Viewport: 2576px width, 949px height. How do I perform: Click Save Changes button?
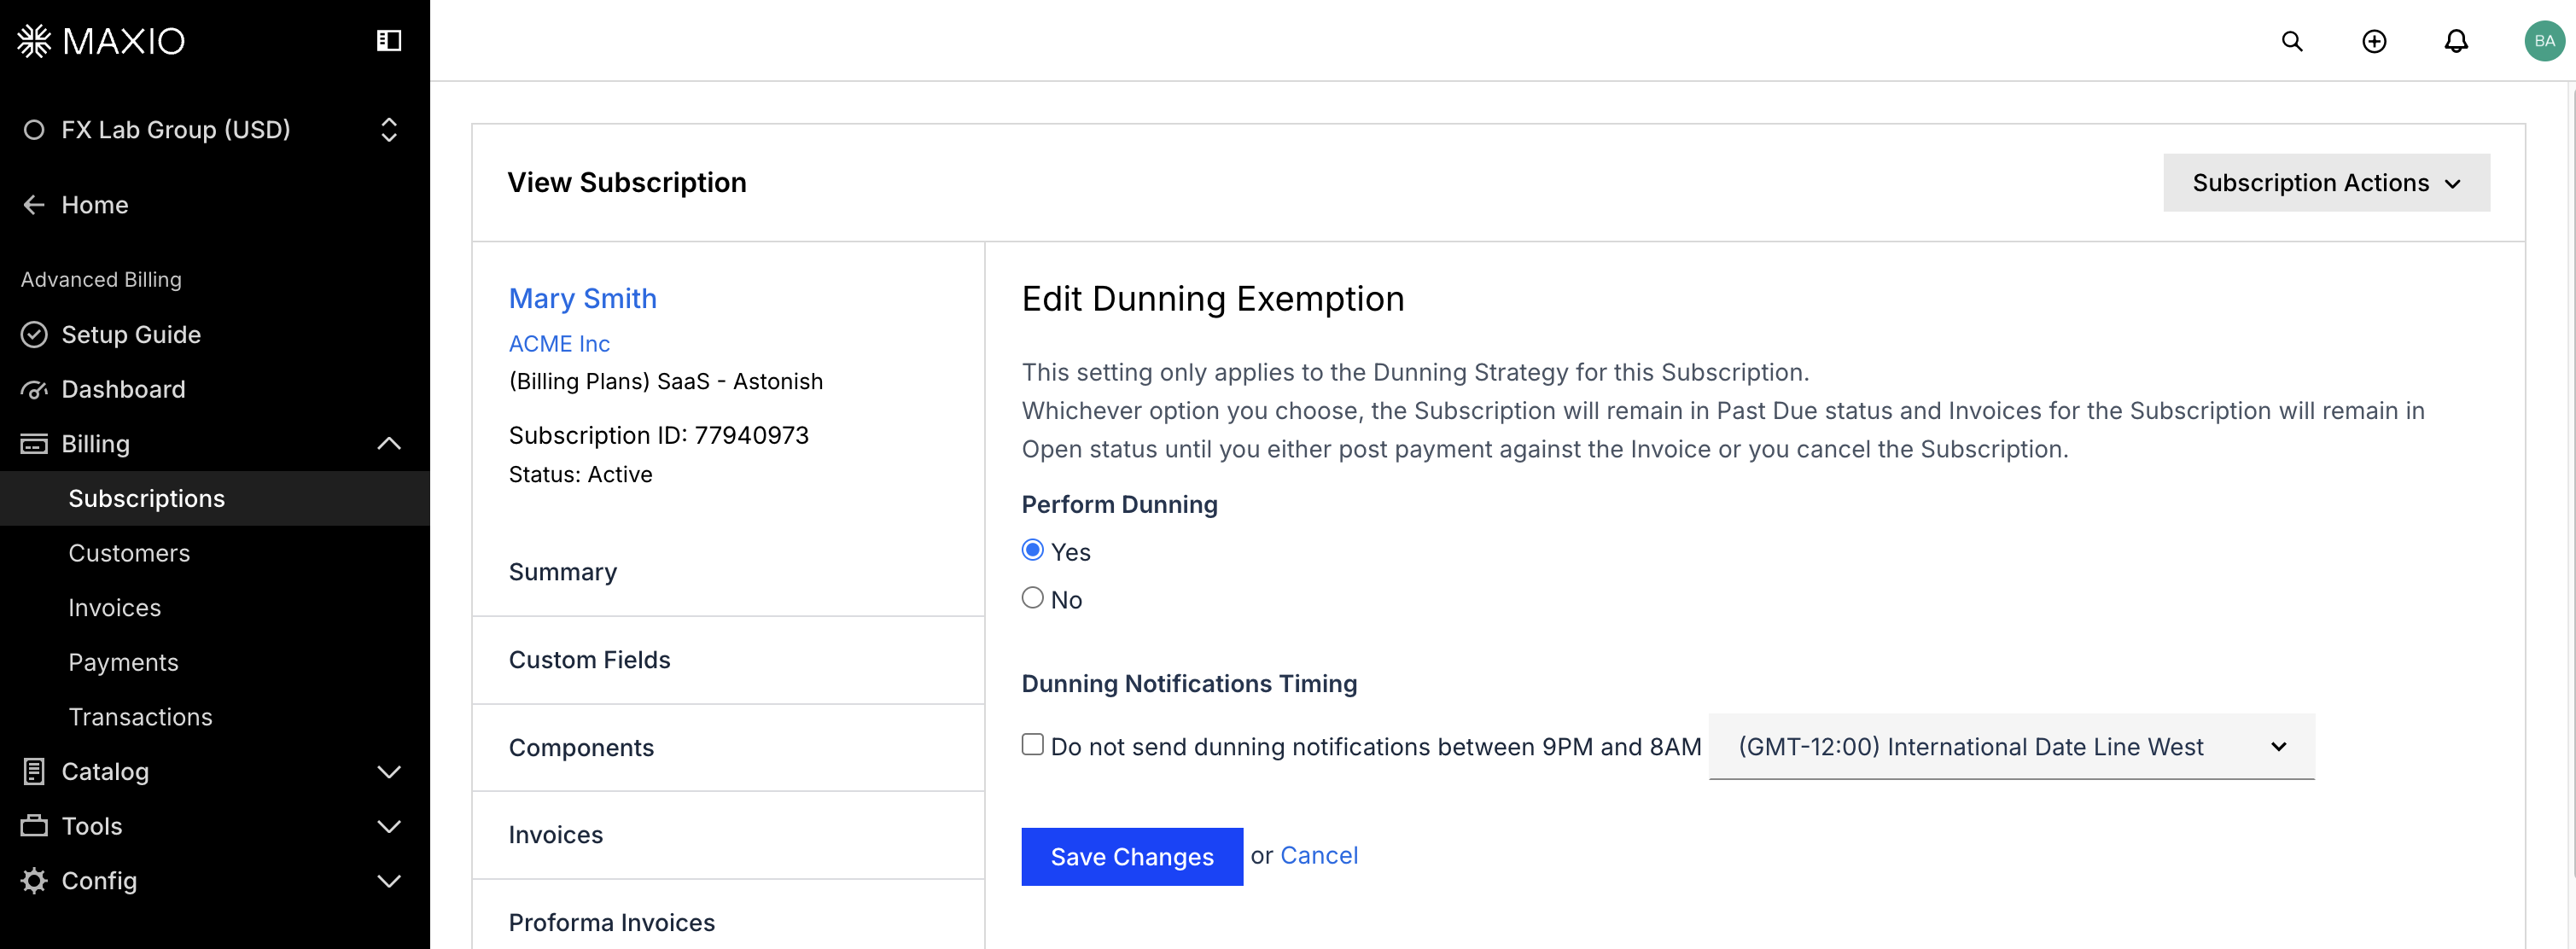pyautogui.click(x=1132, y=857)
